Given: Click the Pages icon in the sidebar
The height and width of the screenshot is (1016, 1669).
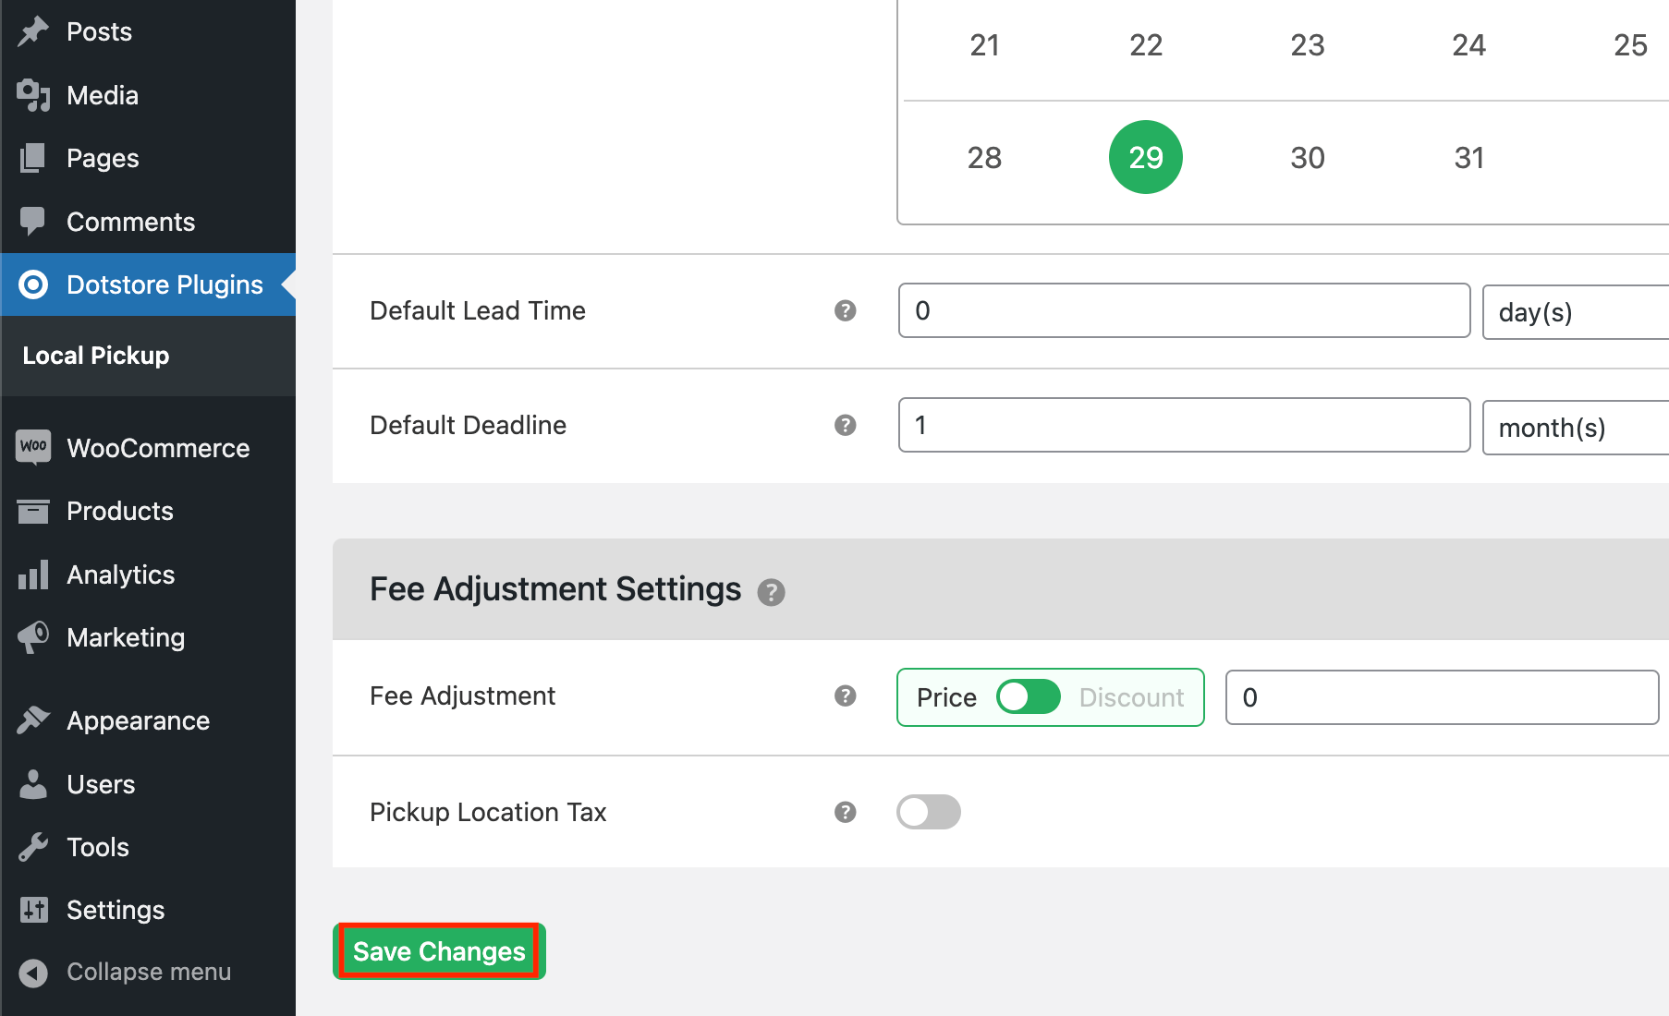Looking at the screenshot, I should tap(33, 158).
